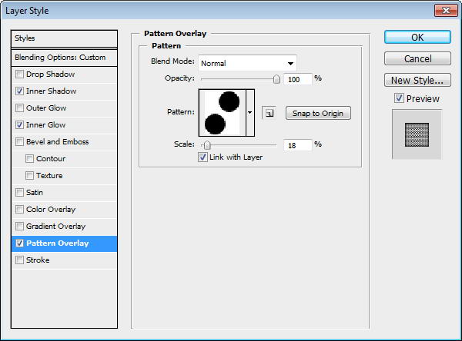Click the Scale slider handle

pos(207,145)
